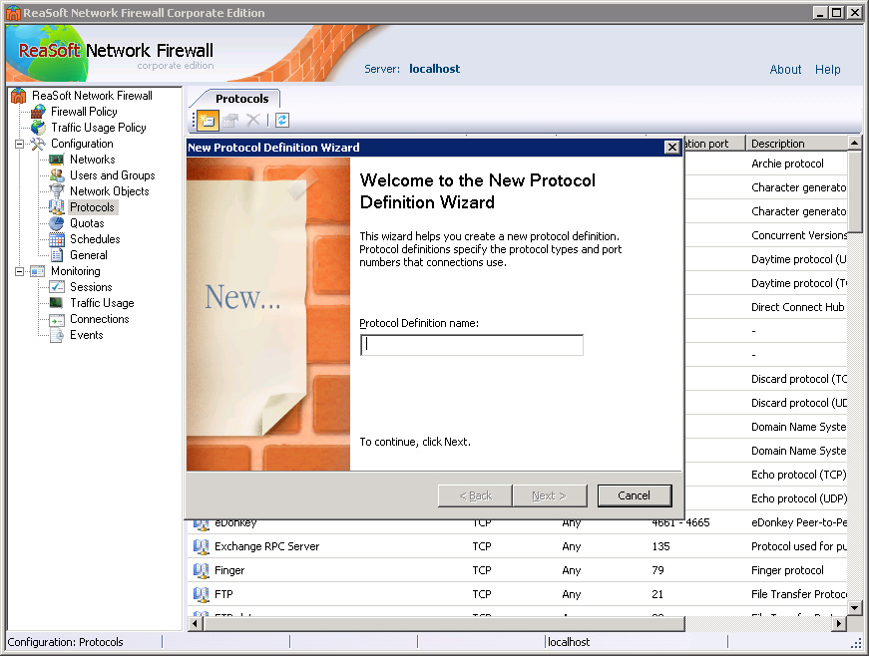Click the New Protocol toolbar icon
The height and width of the screenshot is (656, 869).
tap(208, 120)
